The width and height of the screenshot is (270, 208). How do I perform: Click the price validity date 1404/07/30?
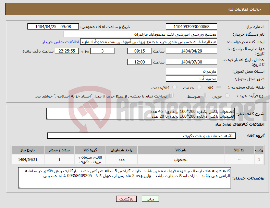tap(192, 62)
